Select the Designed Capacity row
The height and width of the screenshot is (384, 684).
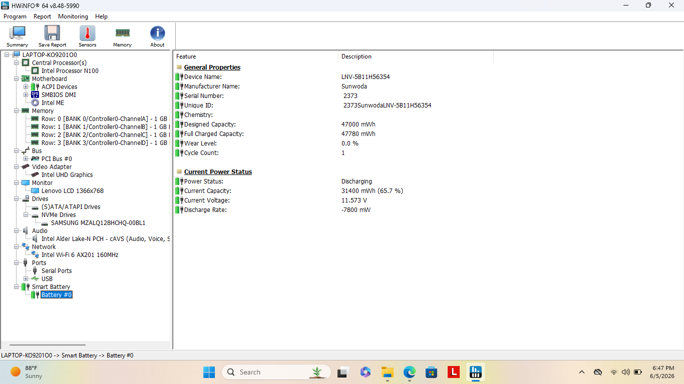(x=333, y=124)
